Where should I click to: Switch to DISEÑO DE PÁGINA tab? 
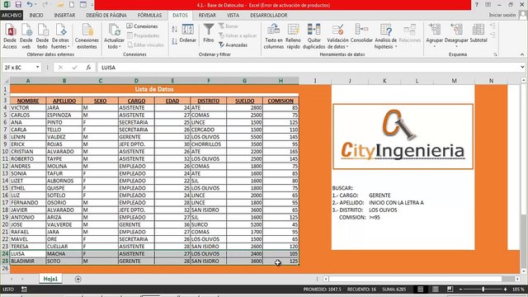(106, 15)
